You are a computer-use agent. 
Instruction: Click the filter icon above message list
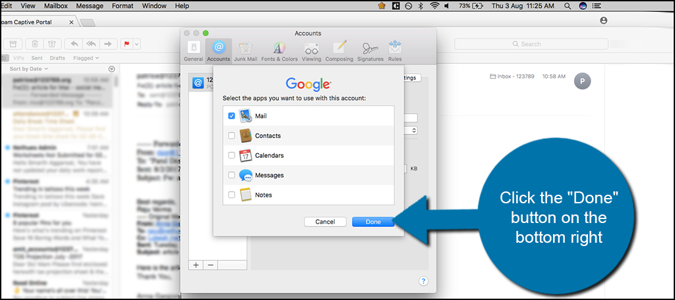coord(111,69)
